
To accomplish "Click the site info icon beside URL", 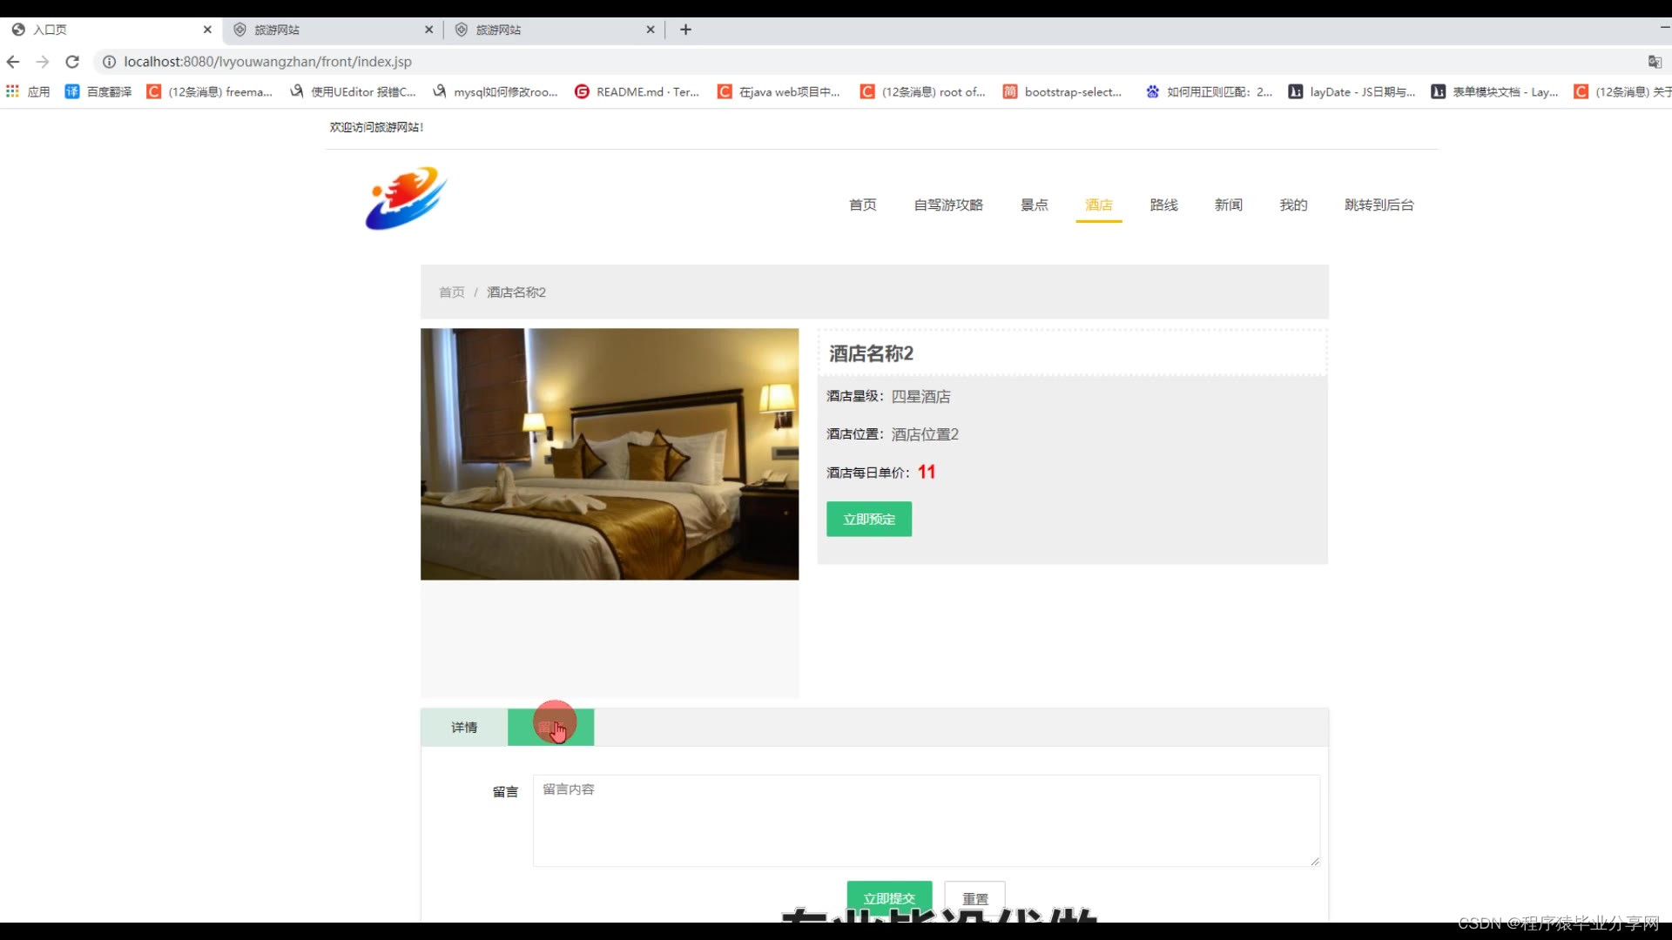I will pos(109,62).
